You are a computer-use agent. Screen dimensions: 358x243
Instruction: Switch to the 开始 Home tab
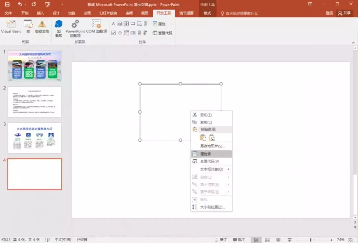[x=25, y=13]
